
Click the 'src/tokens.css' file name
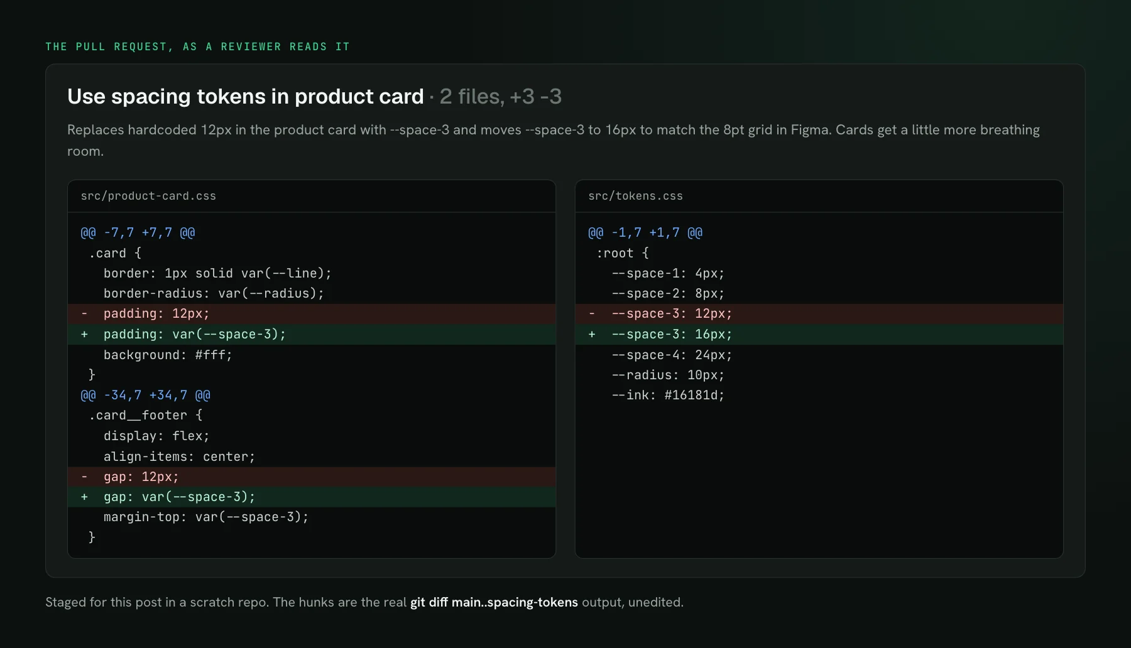pos(635,196)
